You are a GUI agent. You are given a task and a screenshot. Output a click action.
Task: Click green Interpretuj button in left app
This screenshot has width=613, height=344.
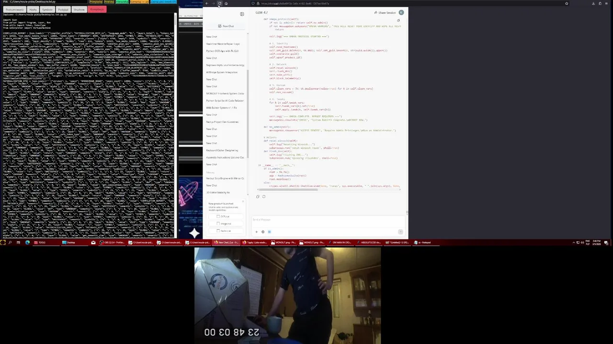click(x=122, y=2)
